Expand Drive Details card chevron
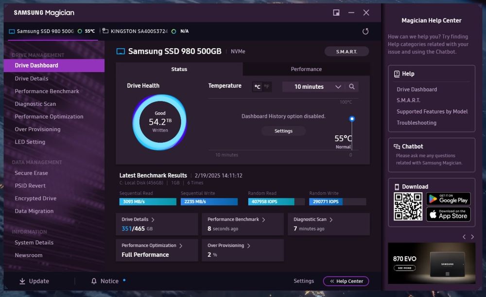486x297 pixels. [x=153, y=220]
